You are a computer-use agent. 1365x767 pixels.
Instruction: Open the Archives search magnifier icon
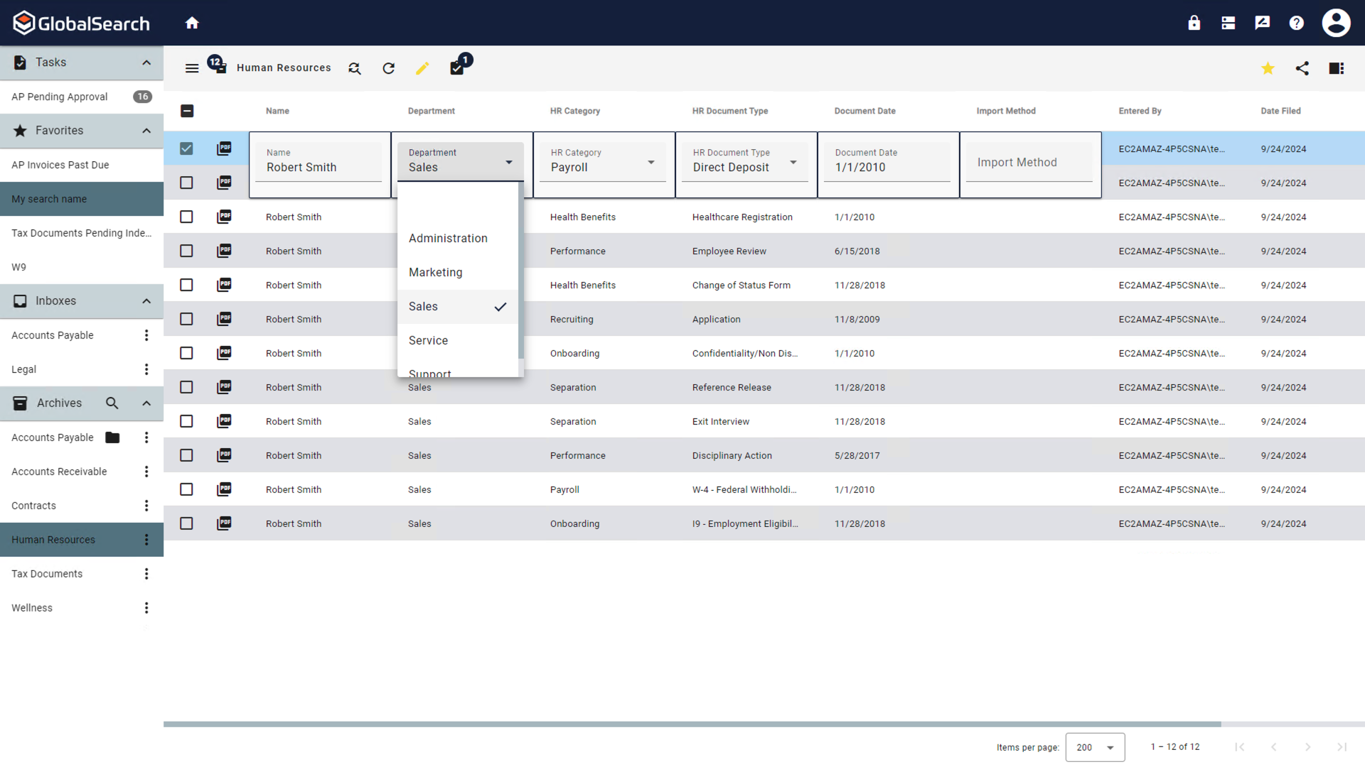coord(112,403)
